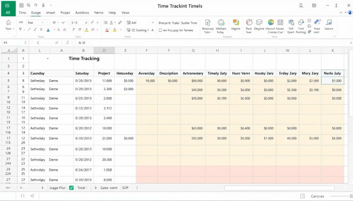Viewport: 353px width, 201px height.
Task: Click the 0/24/2017 date cell
Action: [x=83, y=170]
